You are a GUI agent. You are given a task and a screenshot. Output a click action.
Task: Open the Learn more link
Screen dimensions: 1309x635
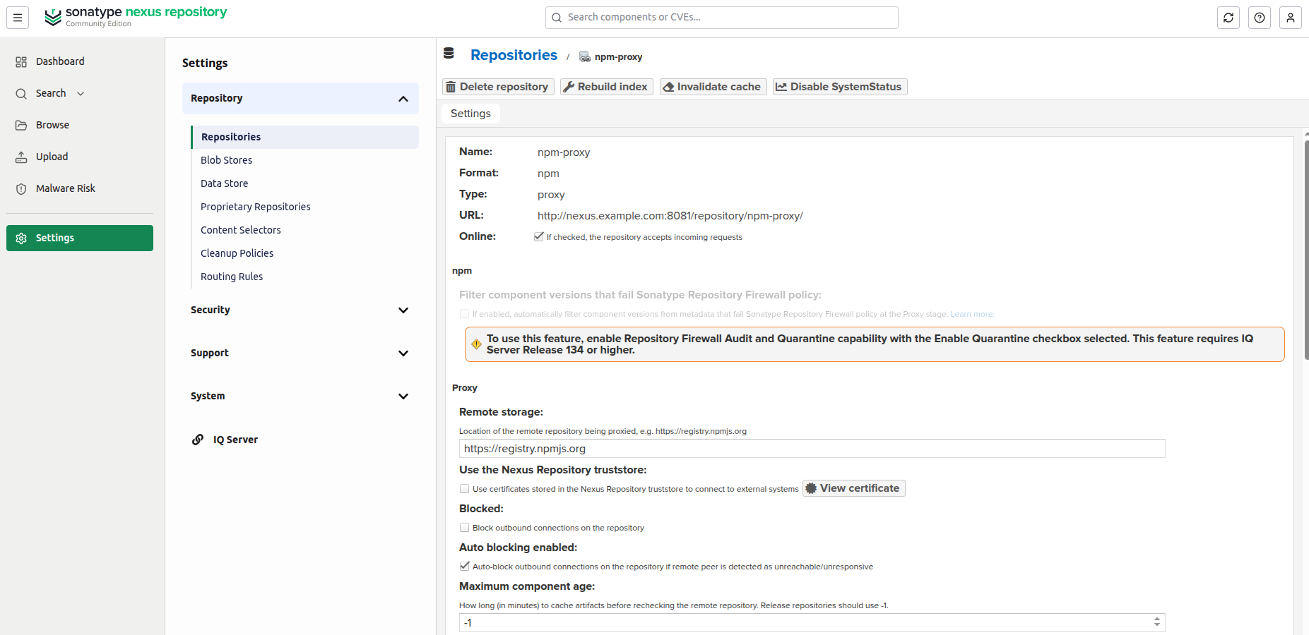tap(972, 314)
